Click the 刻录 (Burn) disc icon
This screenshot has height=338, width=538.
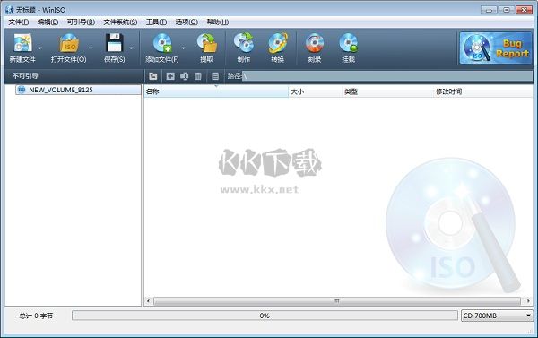click(x=315, y=43)
